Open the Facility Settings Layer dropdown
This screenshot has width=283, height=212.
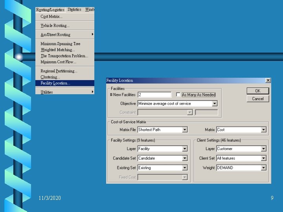pyautogui.click(x=163, y=149)
